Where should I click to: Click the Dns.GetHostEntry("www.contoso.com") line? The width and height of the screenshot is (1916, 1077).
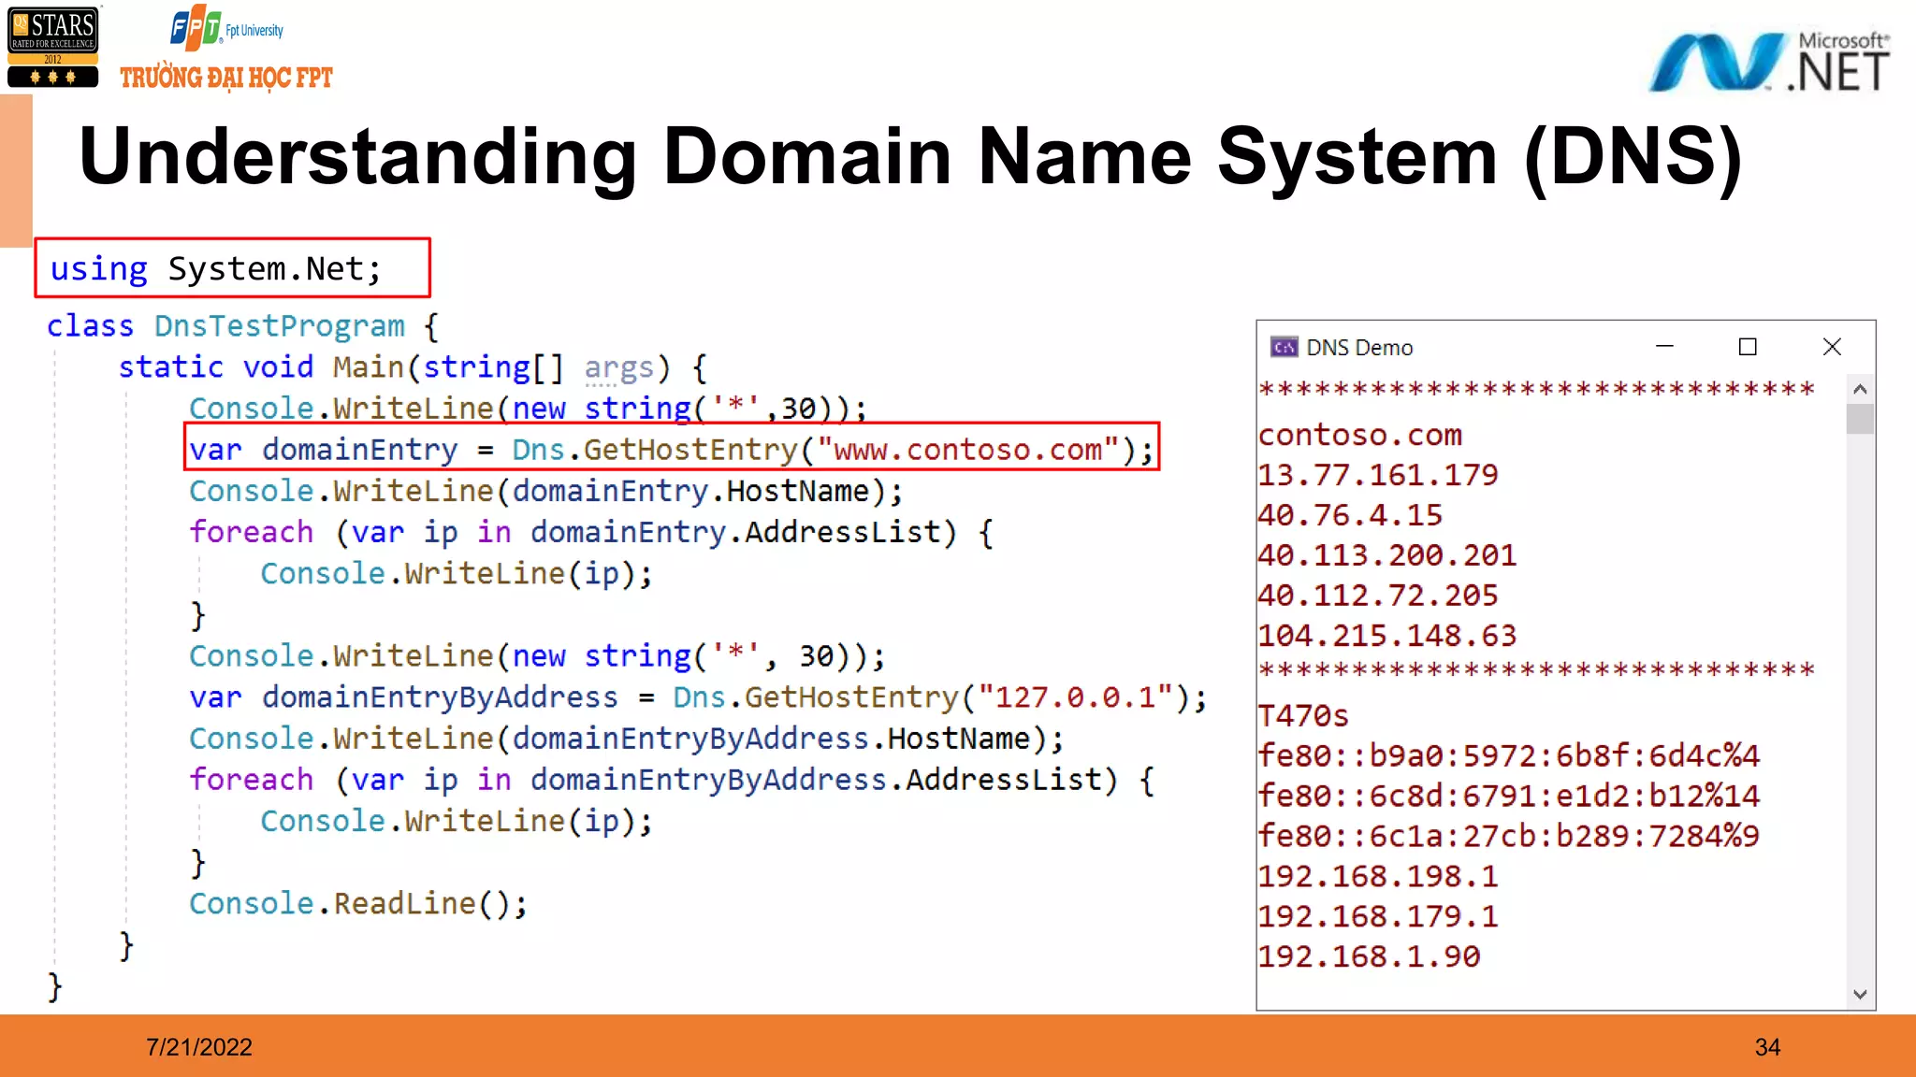[671, 450]
